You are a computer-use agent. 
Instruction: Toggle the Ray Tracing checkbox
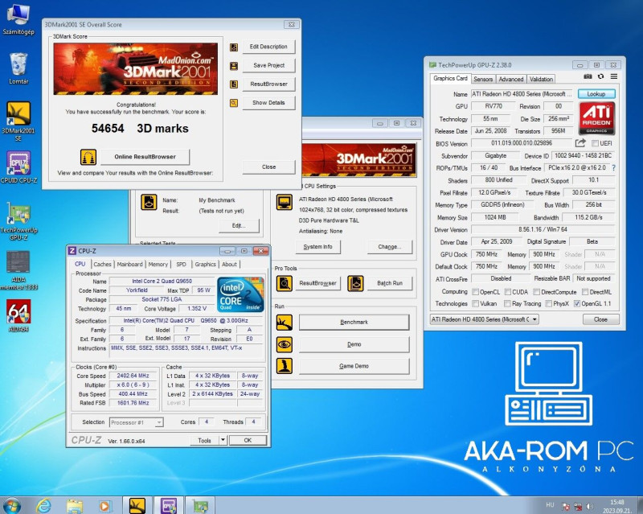(507, 304)
